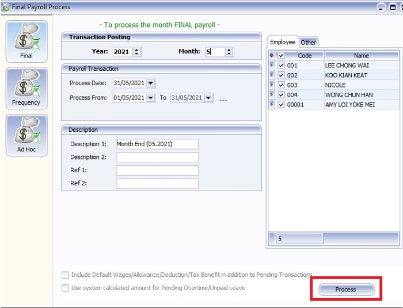Screen dimensions: 403x308
Task: Expand the Process From date dropdown
Action: (151, 98)
